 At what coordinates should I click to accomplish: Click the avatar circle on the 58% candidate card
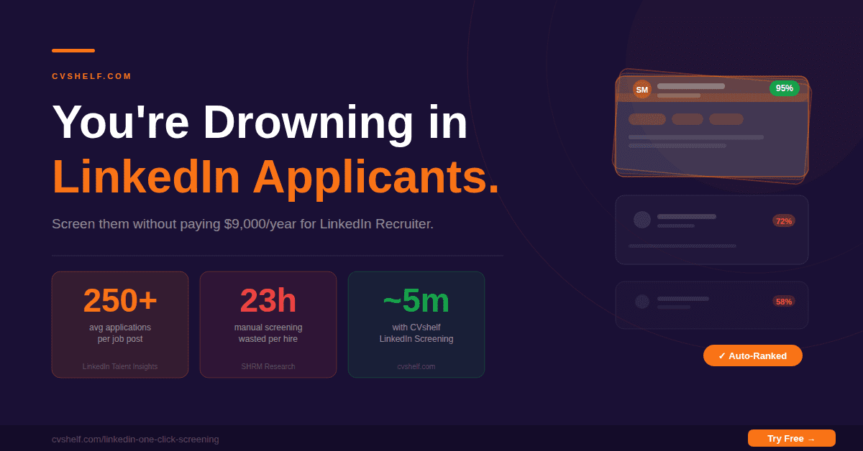tap(641, 302)
